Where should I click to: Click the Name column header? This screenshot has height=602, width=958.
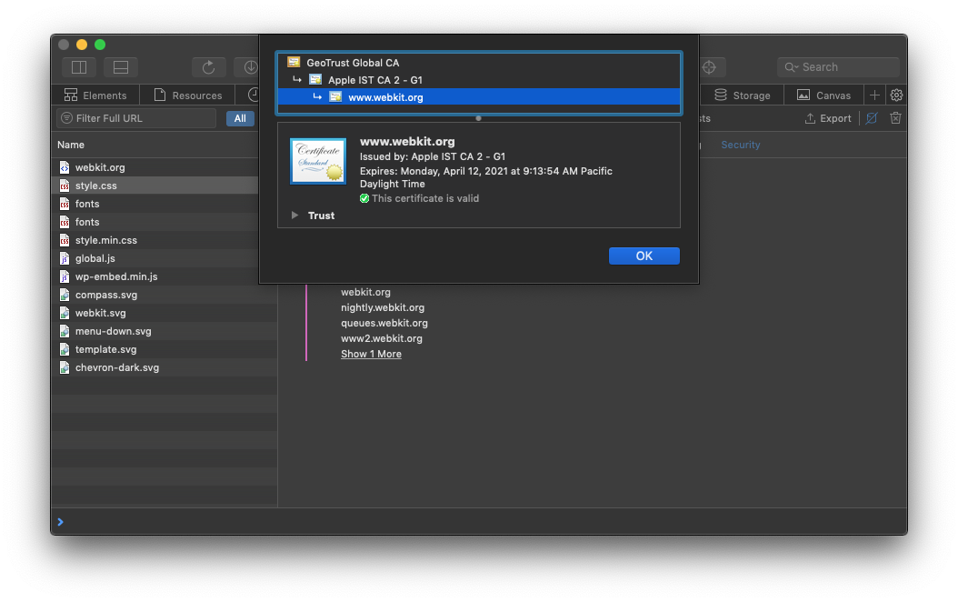(71, 145)
